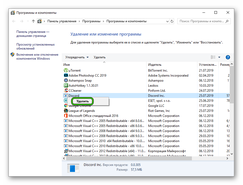Screen dimensions: 243x185
Task: Sort by Установлено column header
Action: point(208,65)
